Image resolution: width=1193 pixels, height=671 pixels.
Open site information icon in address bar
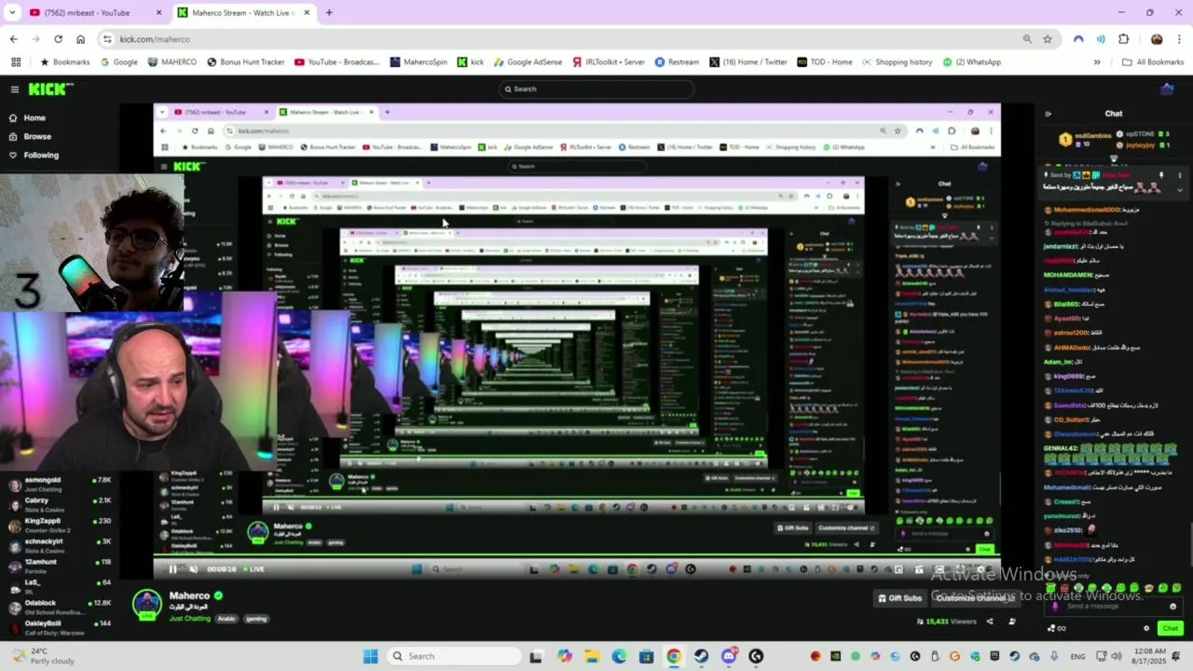(x=108, y=39)
